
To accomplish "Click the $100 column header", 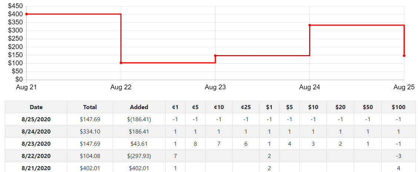I will point(398,107).
